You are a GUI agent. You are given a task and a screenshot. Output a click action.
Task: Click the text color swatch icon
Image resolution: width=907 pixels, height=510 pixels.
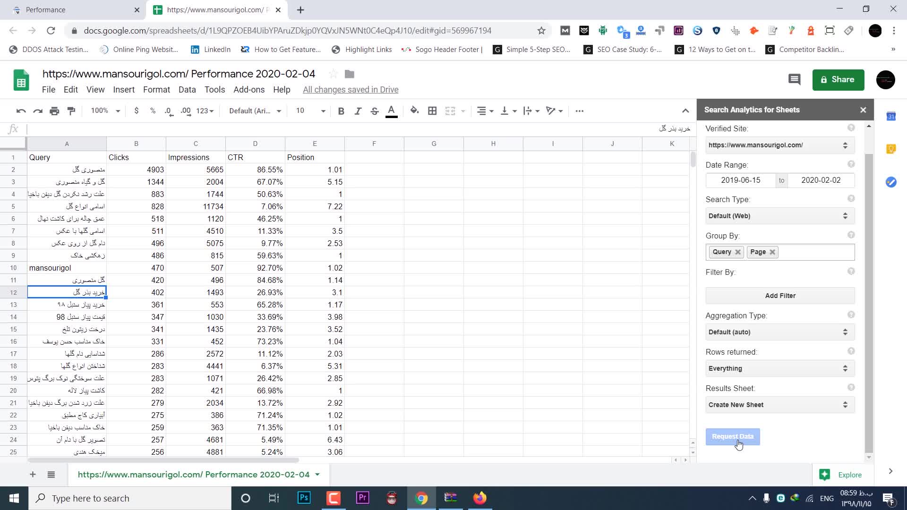click(x=391, y=111)
